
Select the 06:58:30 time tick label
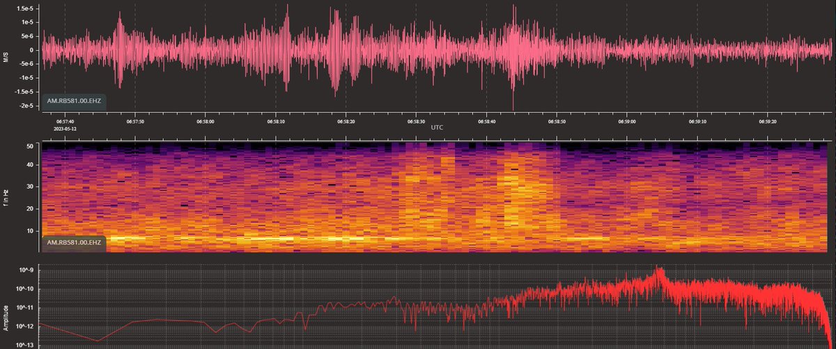[x=416, y=121]
